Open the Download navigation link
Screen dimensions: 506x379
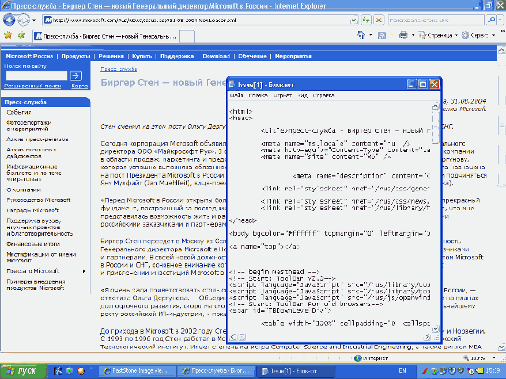(x=216, y=56)
